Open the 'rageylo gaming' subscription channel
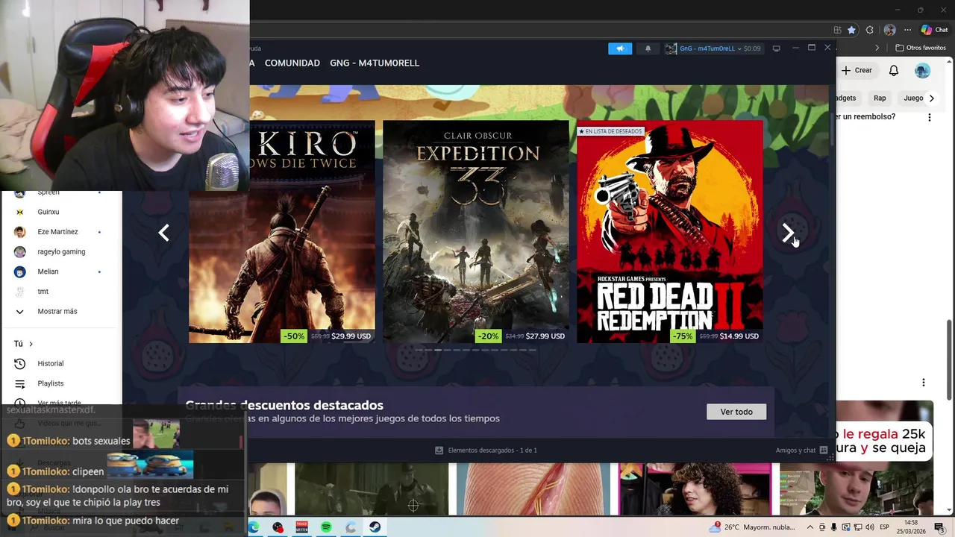Image resolution: width=955 pixels, height=537 pixels. tap(62, 252)
